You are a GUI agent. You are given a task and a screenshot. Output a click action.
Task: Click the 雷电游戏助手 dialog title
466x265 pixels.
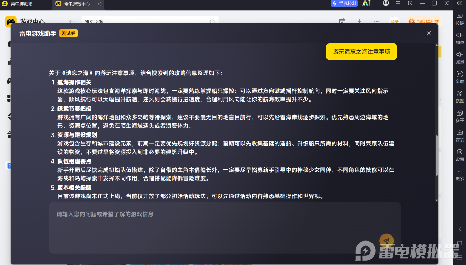[38, 33]
